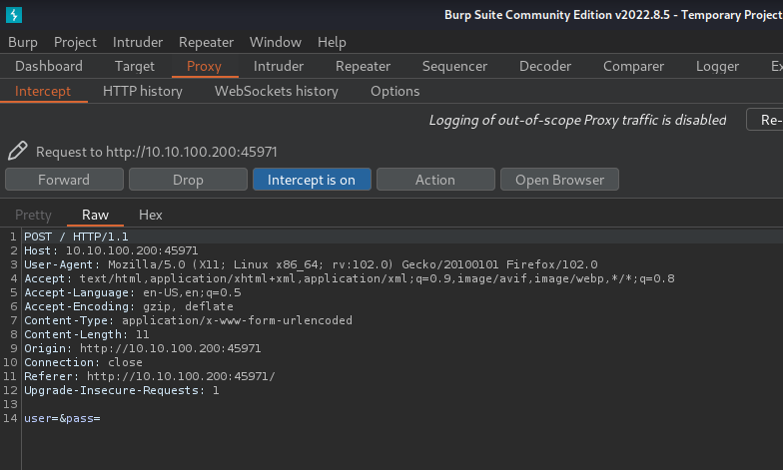The width and height of the screenshot is (783, 470).
Task: Click the Accept header starting with text/html
Action: (350, 278)
